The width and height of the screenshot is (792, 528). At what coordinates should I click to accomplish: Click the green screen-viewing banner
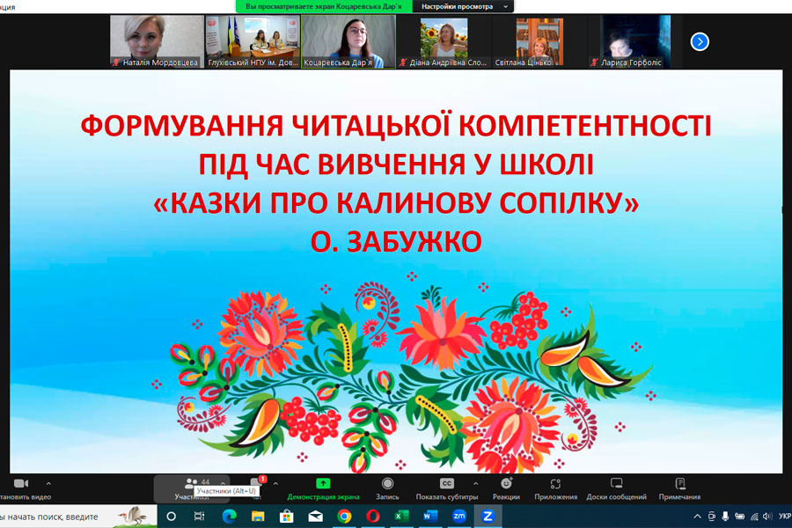324,6
